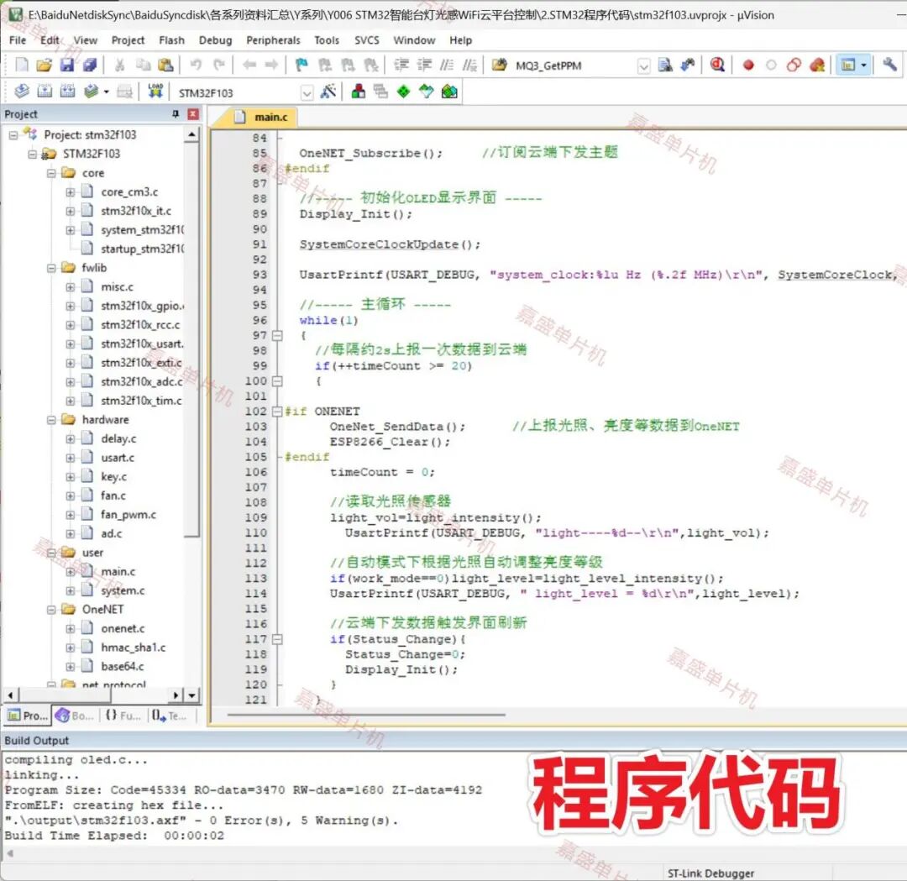Open the Peripherals menu
Image resolution: width=907 pixels, height=881 pixels.
(x=273, y=40)
